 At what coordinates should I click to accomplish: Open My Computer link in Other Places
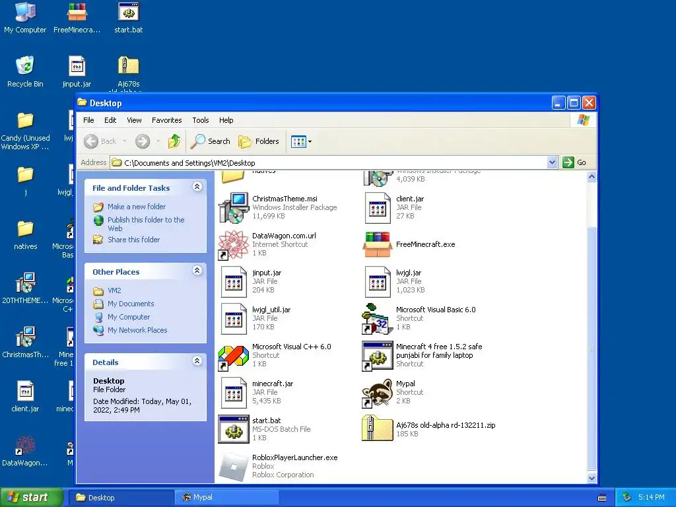click(129, 317)
